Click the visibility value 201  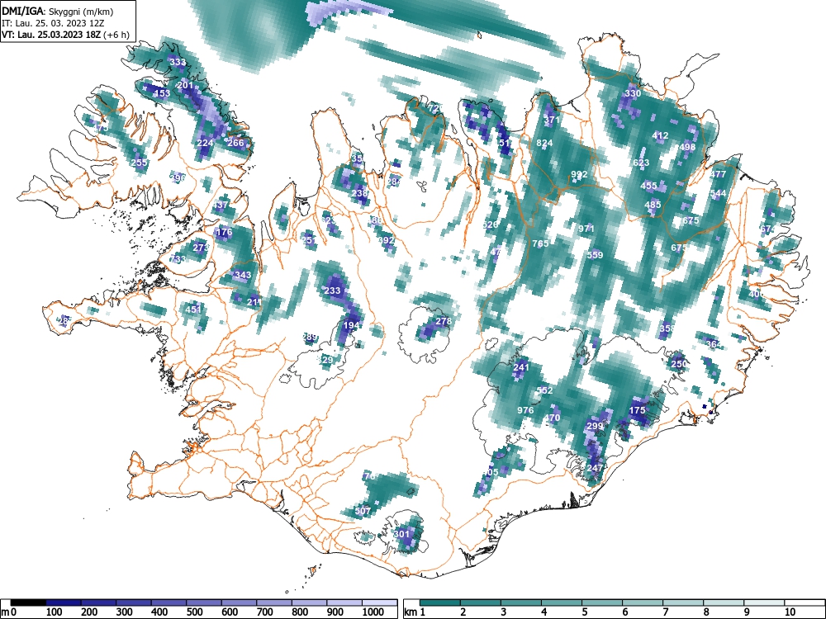pyautogui.click(x=185, y=85)
